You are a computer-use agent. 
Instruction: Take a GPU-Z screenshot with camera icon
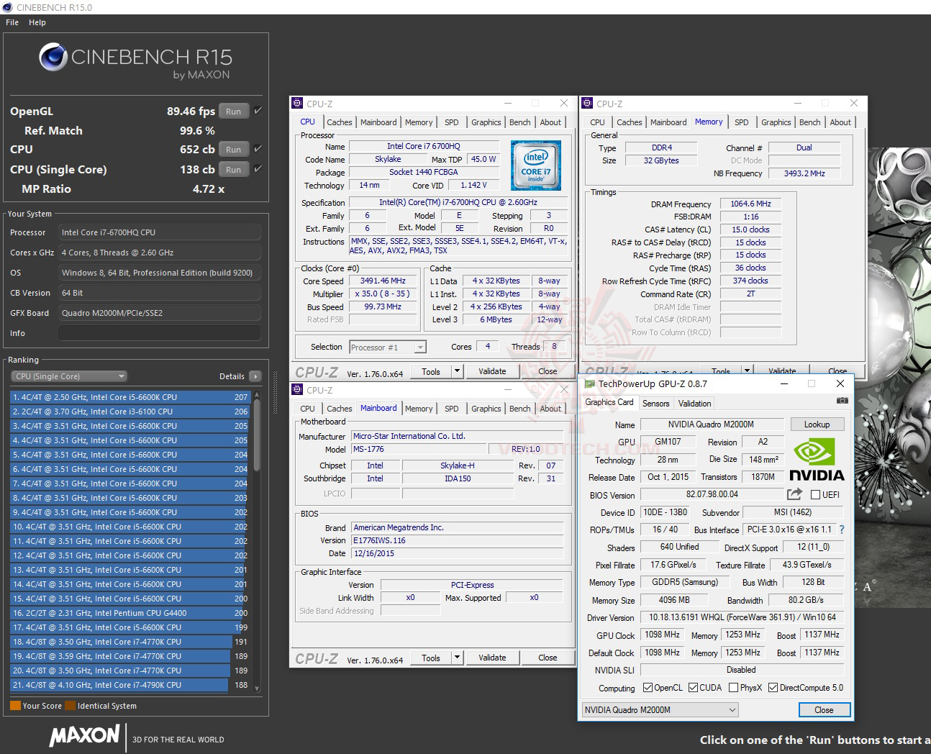842,401
